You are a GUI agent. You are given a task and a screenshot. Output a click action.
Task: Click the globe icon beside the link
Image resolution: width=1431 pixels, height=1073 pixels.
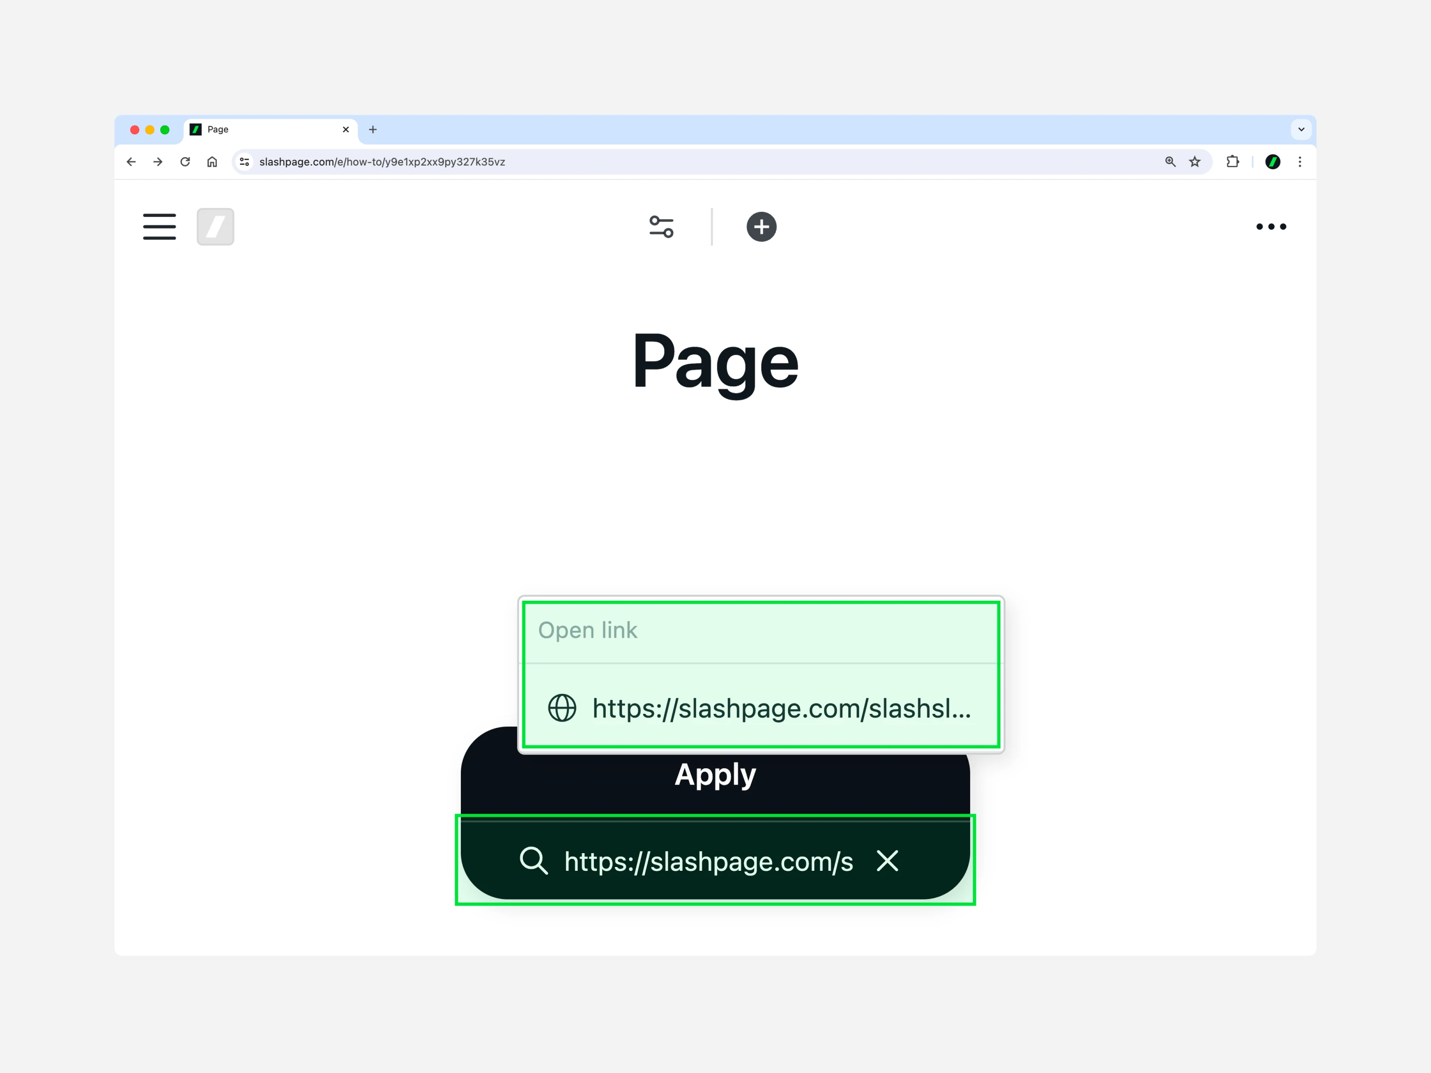(561, 708)
